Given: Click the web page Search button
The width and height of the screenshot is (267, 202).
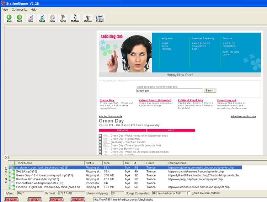Looking at the screenshot, I should pyautogui.click(x=210, y=90).
